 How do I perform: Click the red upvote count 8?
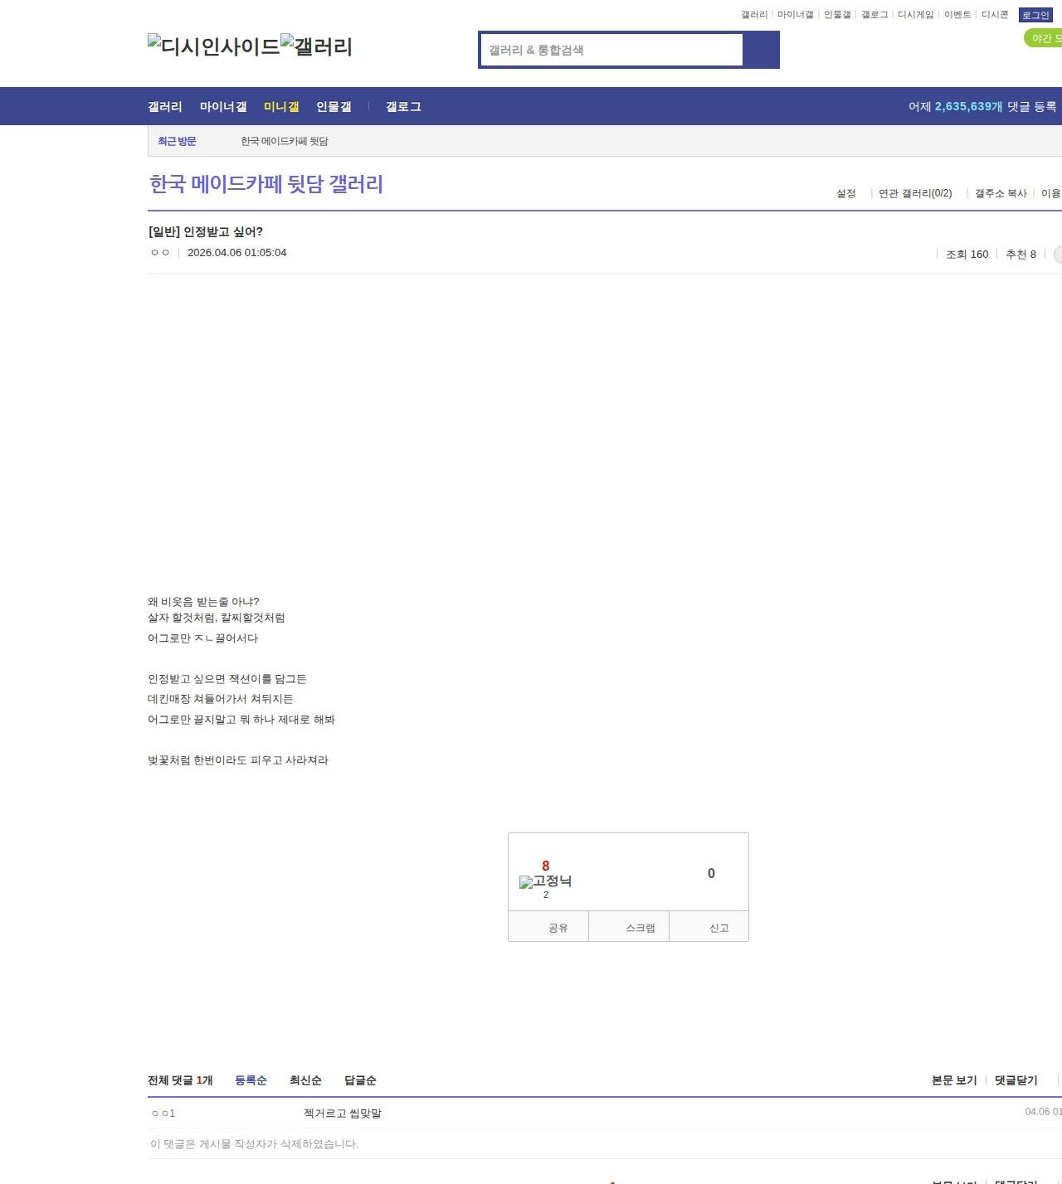[546, 866]
